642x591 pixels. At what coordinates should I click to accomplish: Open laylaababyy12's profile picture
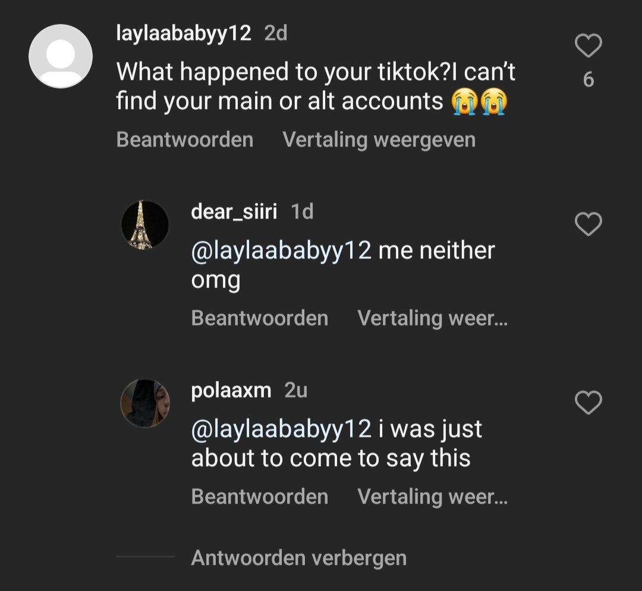point(61,55)
